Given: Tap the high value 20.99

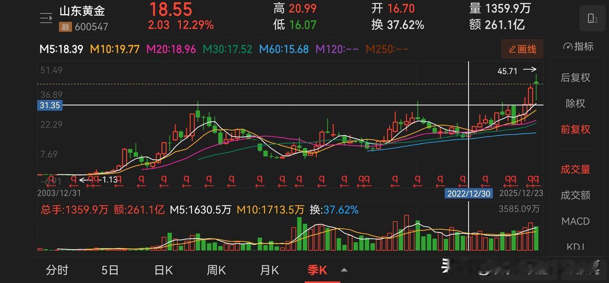Looking at the screenshot, I should pyautogui.click(x=302, y=9).
